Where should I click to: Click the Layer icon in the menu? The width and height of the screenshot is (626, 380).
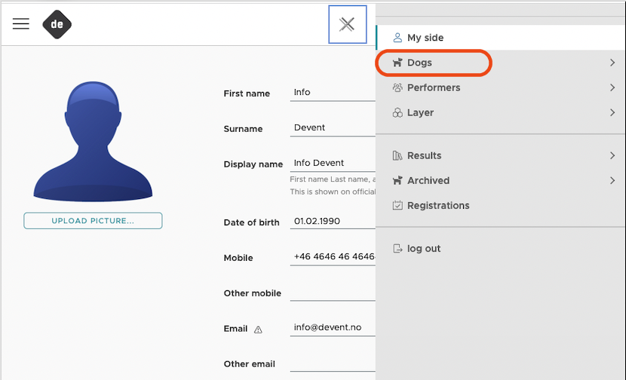click(x=397, y=113)
